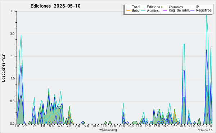
Task: Click the 1.5 y-axis value
Action: coord(13,79)
